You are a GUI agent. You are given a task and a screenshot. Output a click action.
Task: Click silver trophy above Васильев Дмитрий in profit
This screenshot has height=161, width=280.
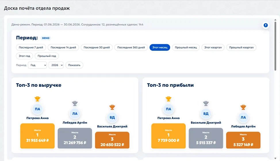[x=206, y=103]
